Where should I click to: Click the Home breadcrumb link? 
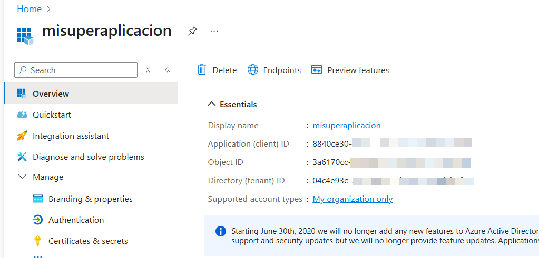(29, 9)
